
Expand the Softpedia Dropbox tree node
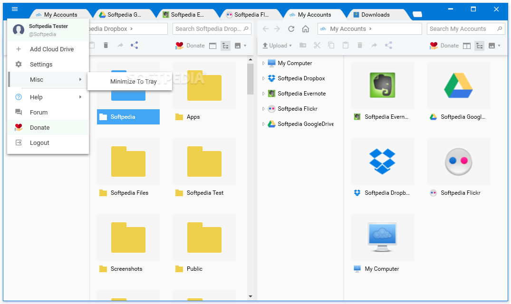[263, 78]
